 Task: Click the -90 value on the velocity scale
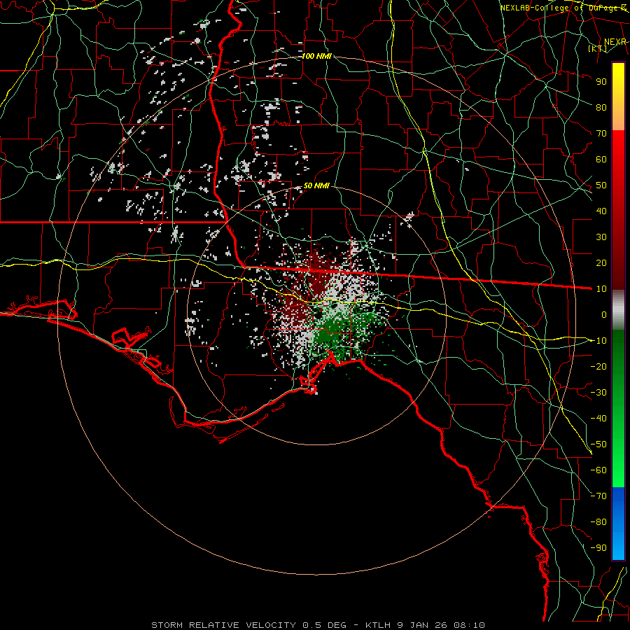598,548
